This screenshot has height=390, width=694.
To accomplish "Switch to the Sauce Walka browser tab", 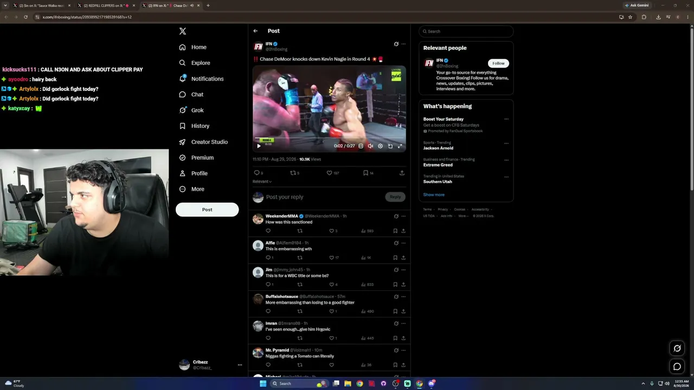I will (x=41, y=5).
